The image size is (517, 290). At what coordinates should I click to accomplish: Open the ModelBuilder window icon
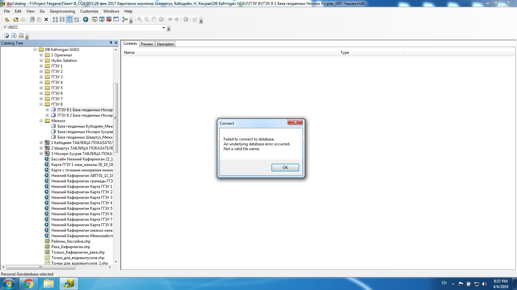coord(125,19)
